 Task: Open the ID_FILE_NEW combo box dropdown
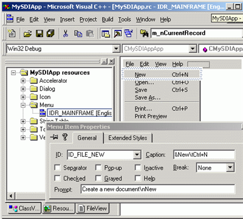[x=137, y=155]
